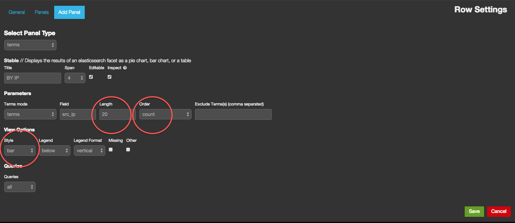
Task: Enable the Missing checkbox
Action: point(111,150)
